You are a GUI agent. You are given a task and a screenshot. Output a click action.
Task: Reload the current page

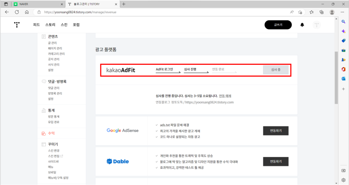tap(17, 12)
